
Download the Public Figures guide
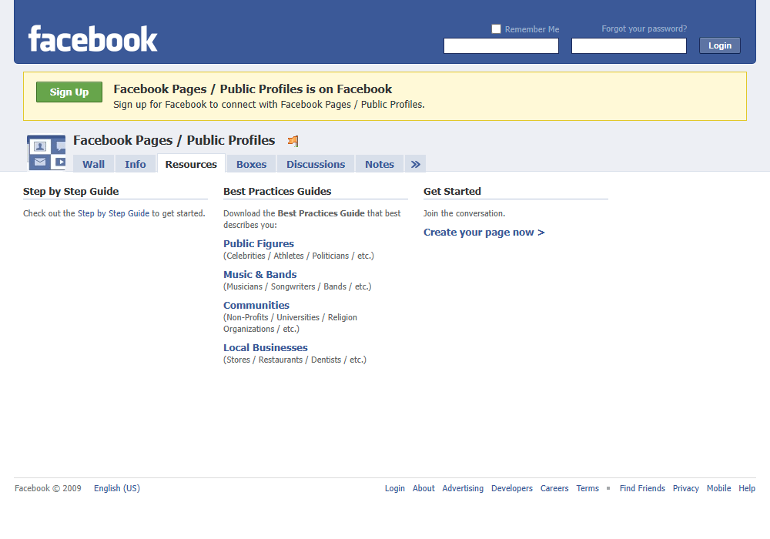(x=259, y=243)
